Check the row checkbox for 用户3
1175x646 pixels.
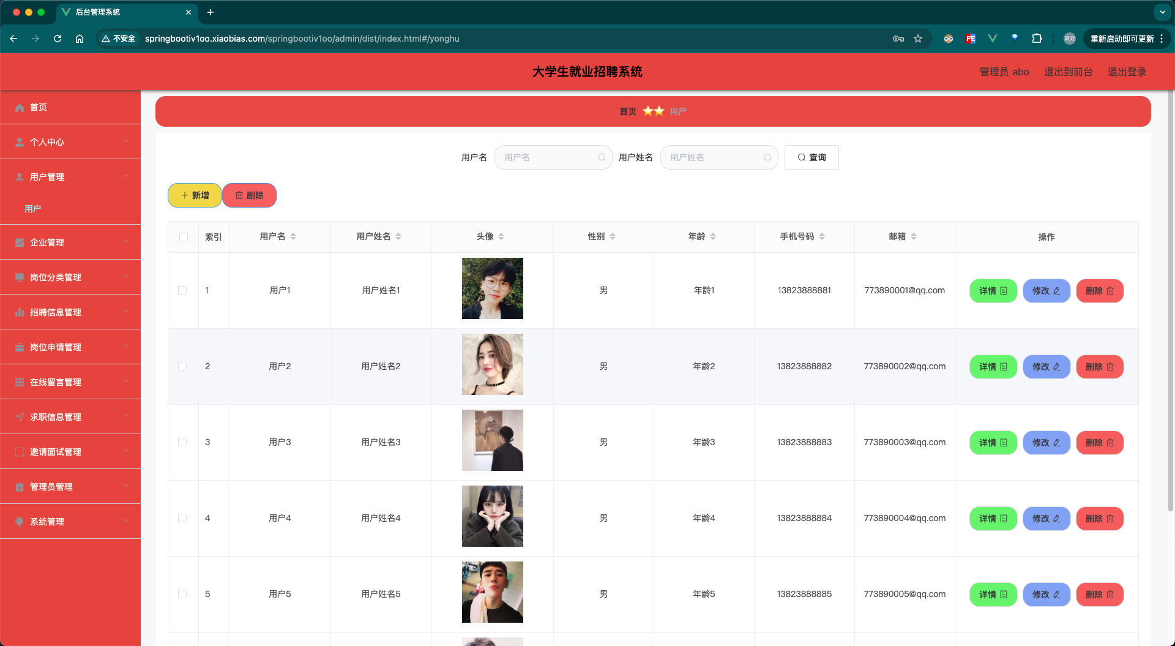click(182, 442)
